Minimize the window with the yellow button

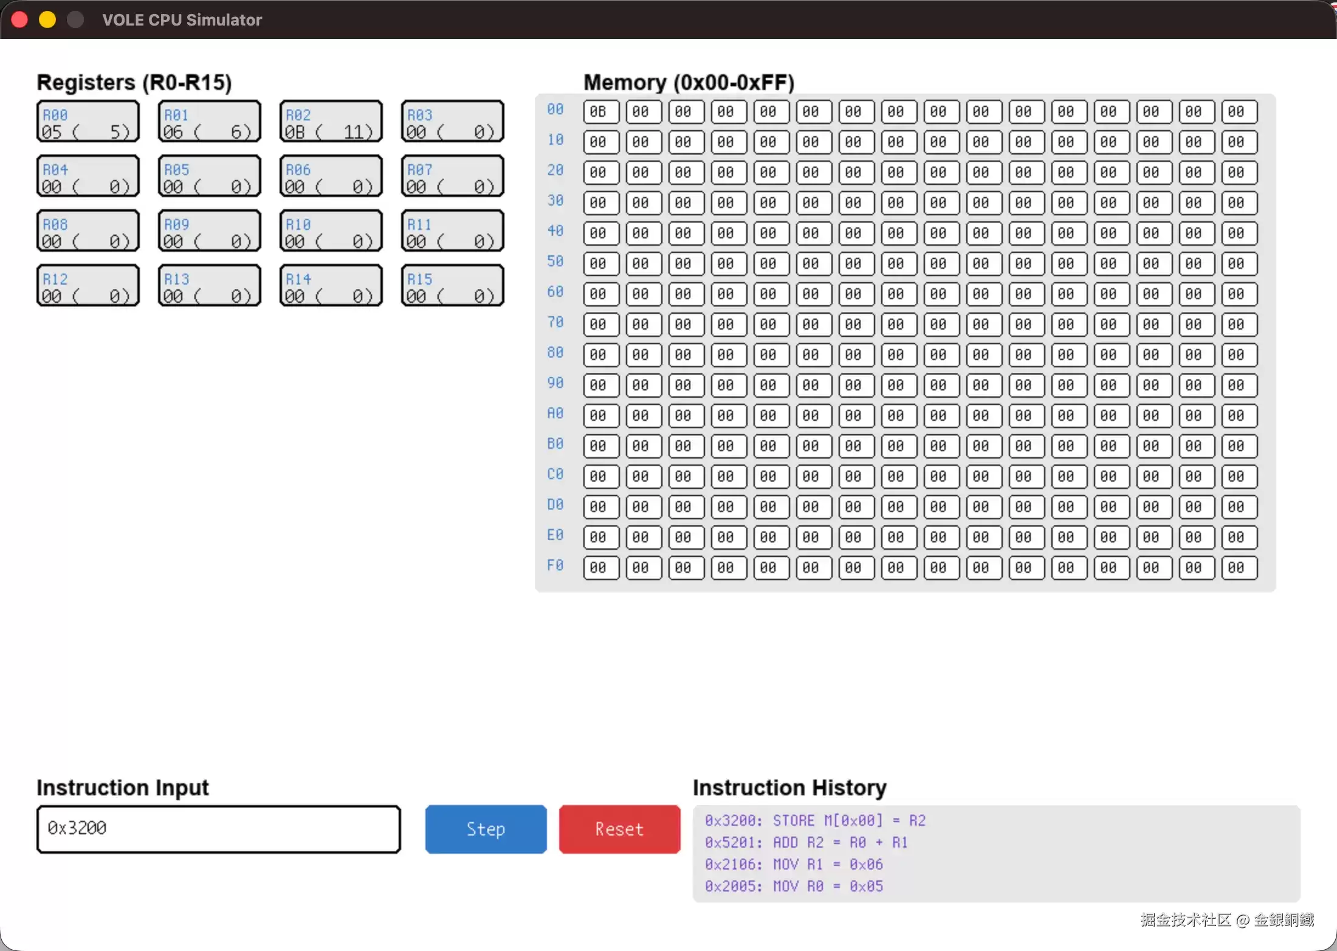click(x=47, y=19)
